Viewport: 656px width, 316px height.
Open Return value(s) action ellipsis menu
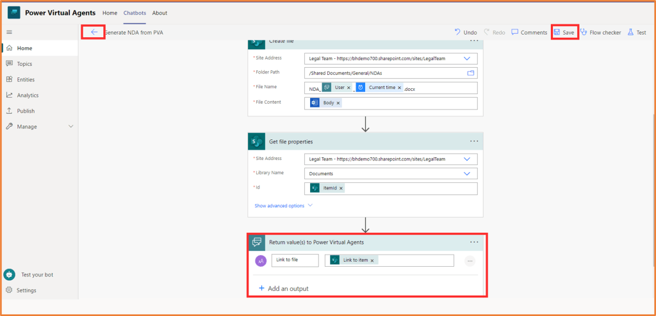pos(474,242)
